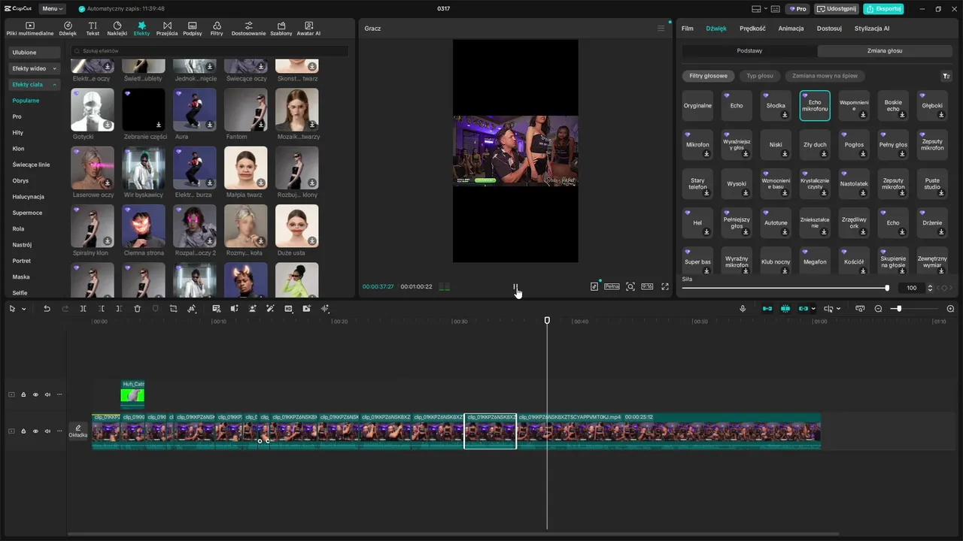Open the selection tool mode dropdown arrow
This screenshot has height=541, width=963.
coord(23,309)
